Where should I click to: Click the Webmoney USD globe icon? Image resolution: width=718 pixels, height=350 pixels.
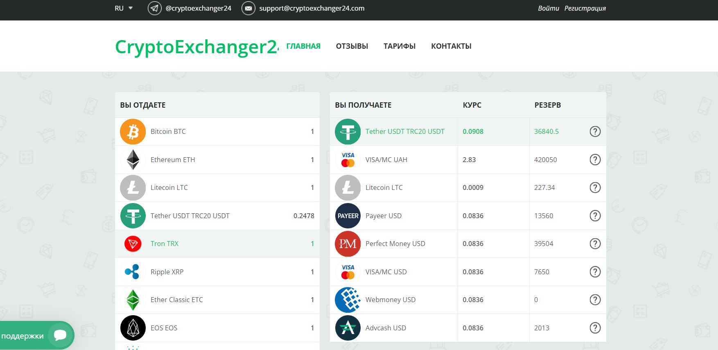point(348,300)
